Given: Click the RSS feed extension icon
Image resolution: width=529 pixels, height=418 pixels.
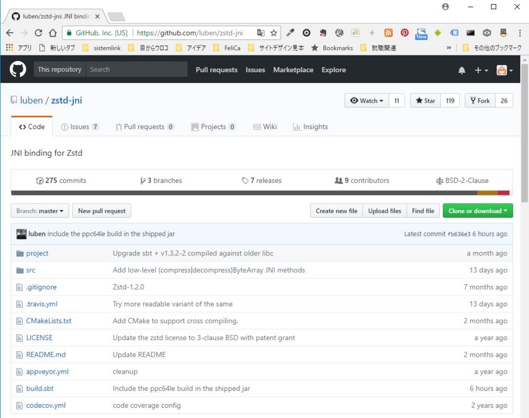Looking at the screenshot, I should pyautogui.click(x=388, y=33).
